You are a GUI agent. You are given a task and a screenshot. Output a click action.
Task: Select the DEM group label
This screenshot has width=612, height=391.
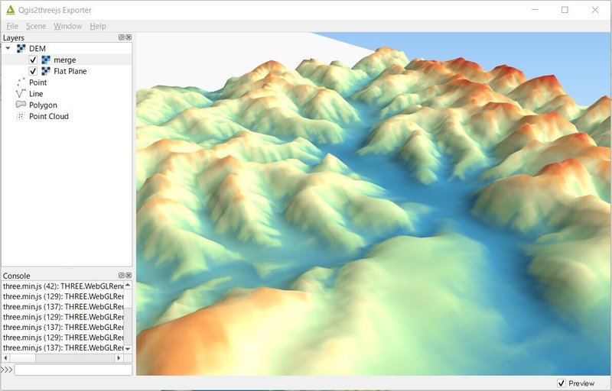(x=37, y=49)
